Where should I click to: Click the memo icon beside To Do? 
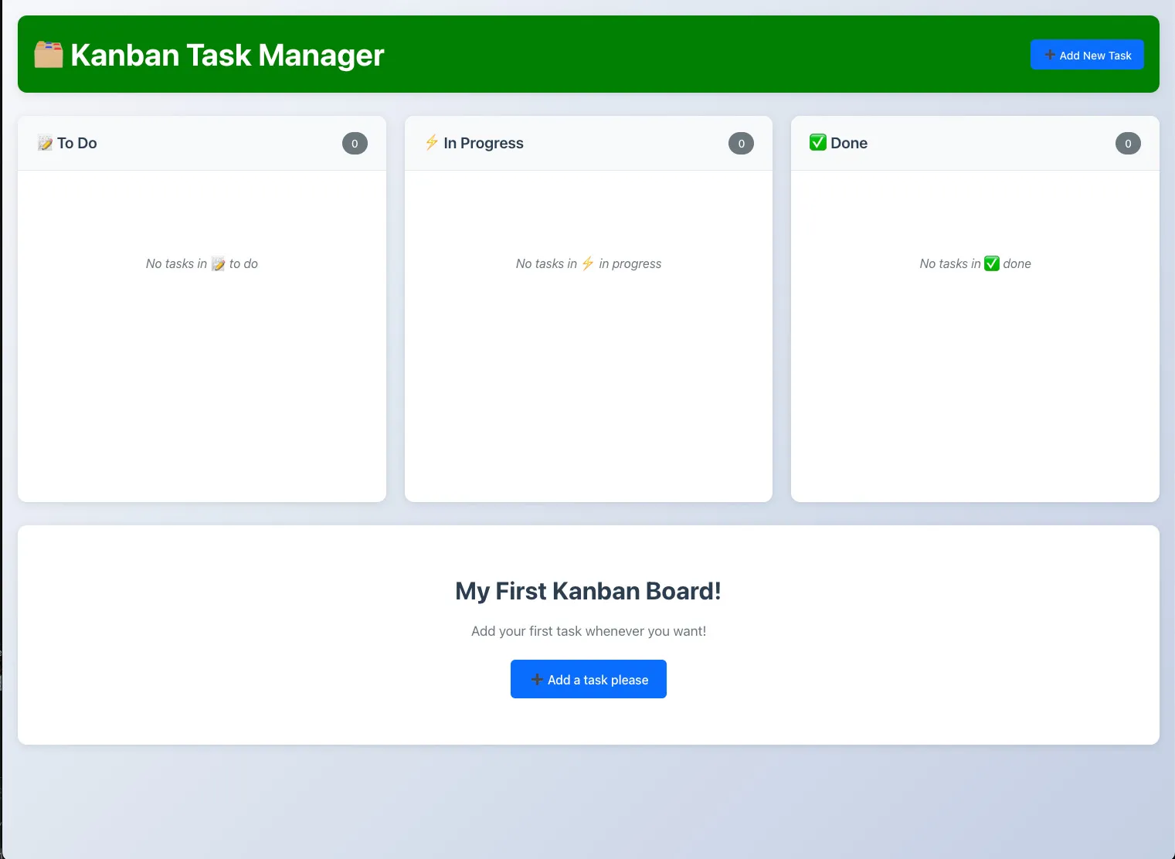[46, 144]
